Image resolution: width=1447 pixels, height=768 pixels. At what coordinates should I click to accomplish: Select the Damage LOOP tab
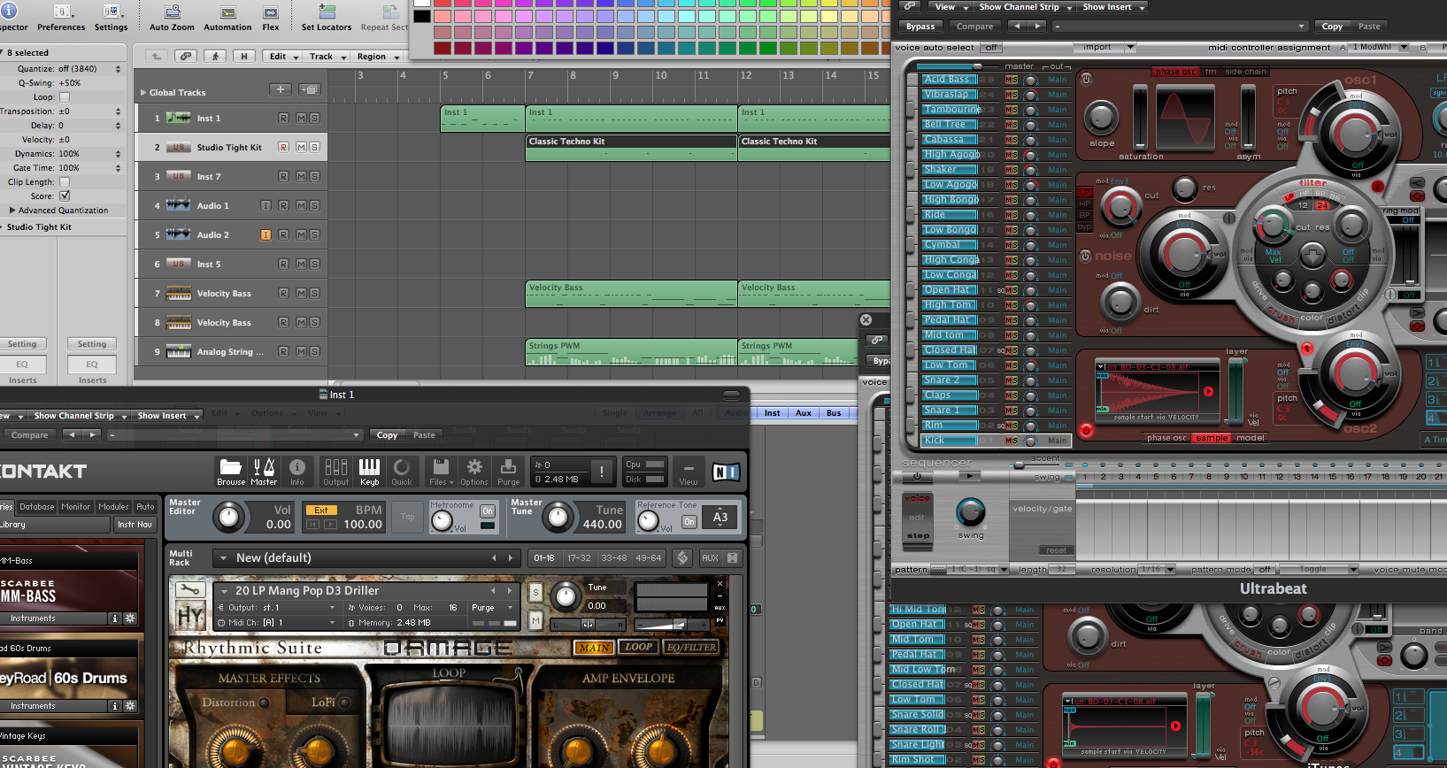(638, 647)
